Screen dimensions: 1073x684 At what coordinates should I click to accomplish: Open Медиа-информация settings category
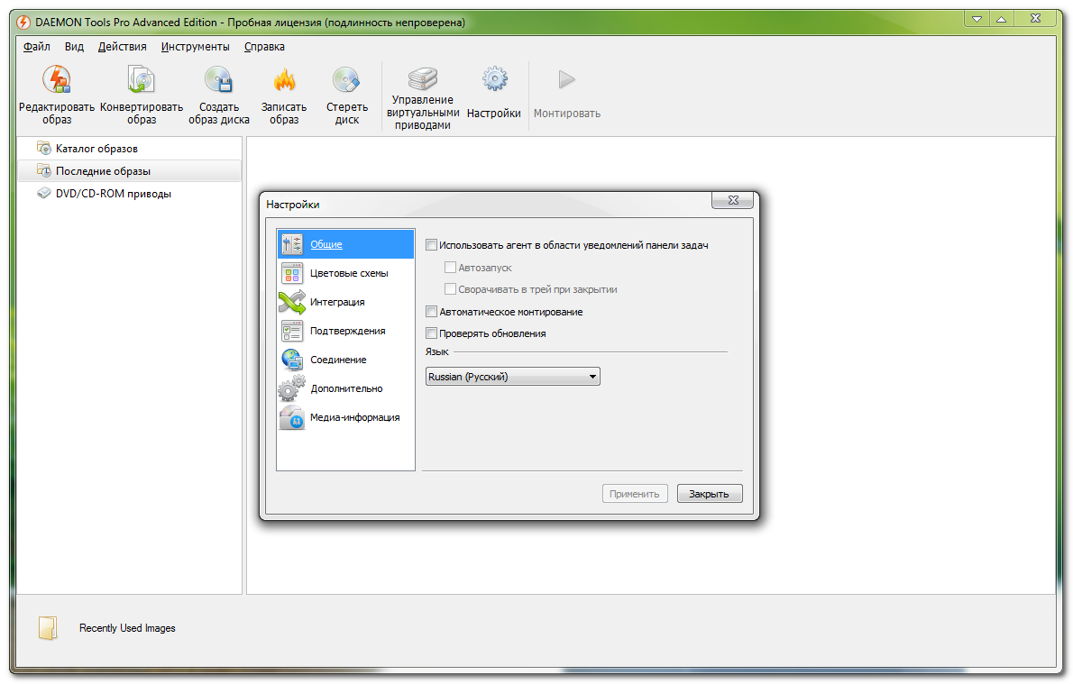(x=354, y=417)
